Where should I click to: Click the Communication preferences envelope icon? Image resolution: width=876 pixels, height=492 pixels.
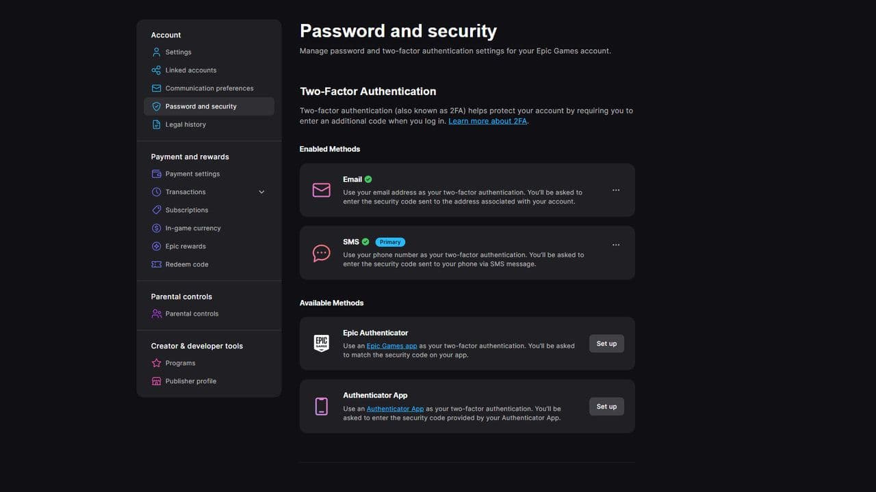point(156,88)
